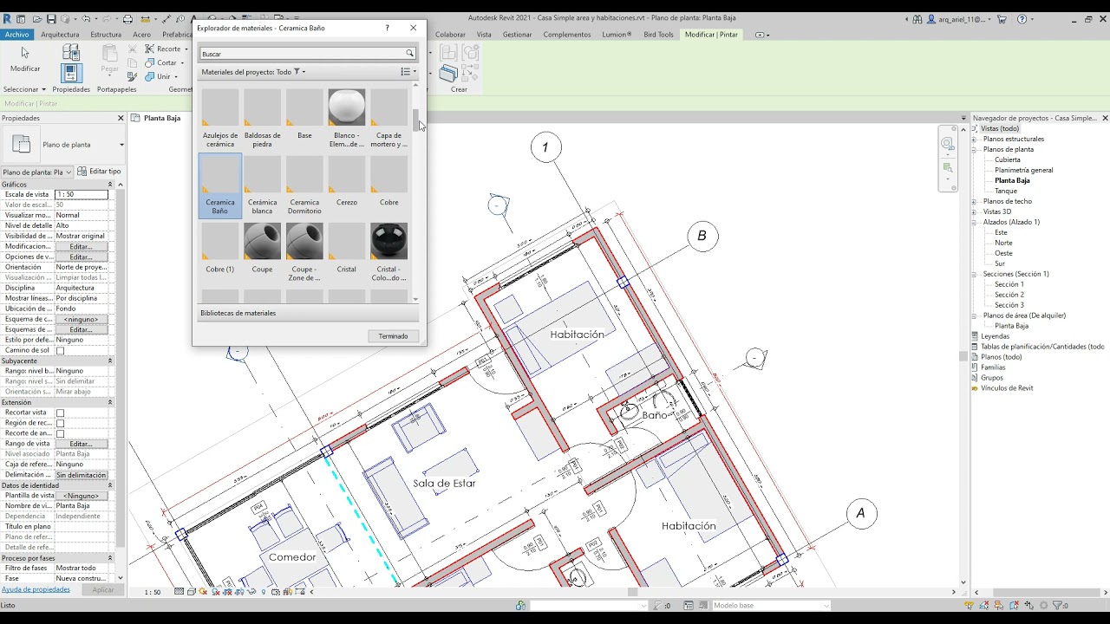This screenshot has width=1110, height=624.
Task: Click the help question mark icon in title bar
Action: [1022, 19]
